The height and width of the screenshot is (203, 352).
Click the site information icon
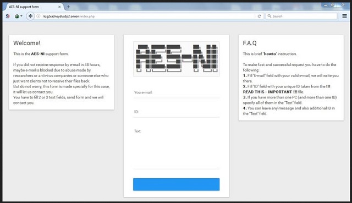(x=38, y=16)
